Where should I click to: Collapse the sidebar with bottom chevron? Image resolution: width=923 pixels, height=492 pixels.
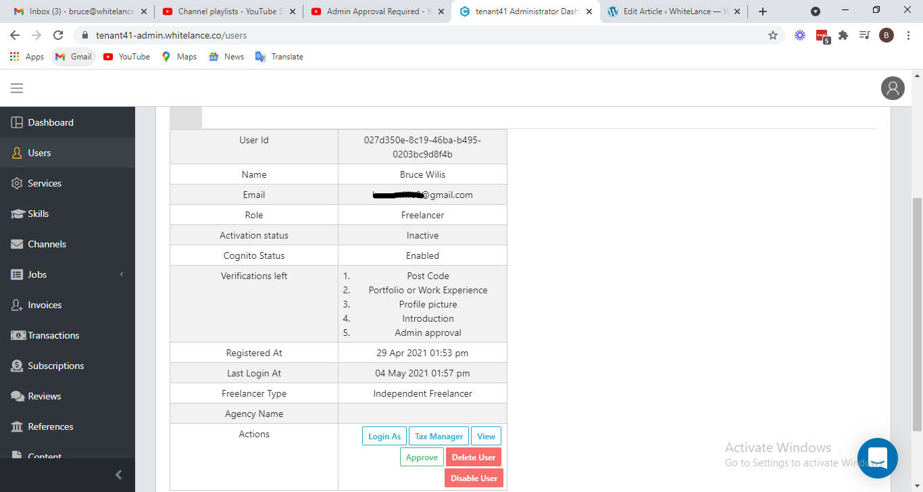(119, 474)
